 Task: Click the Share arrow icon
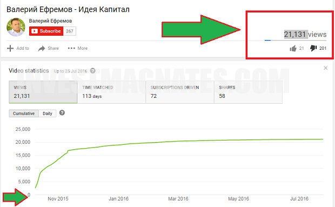pyautogui.click(x=42, y=49)
